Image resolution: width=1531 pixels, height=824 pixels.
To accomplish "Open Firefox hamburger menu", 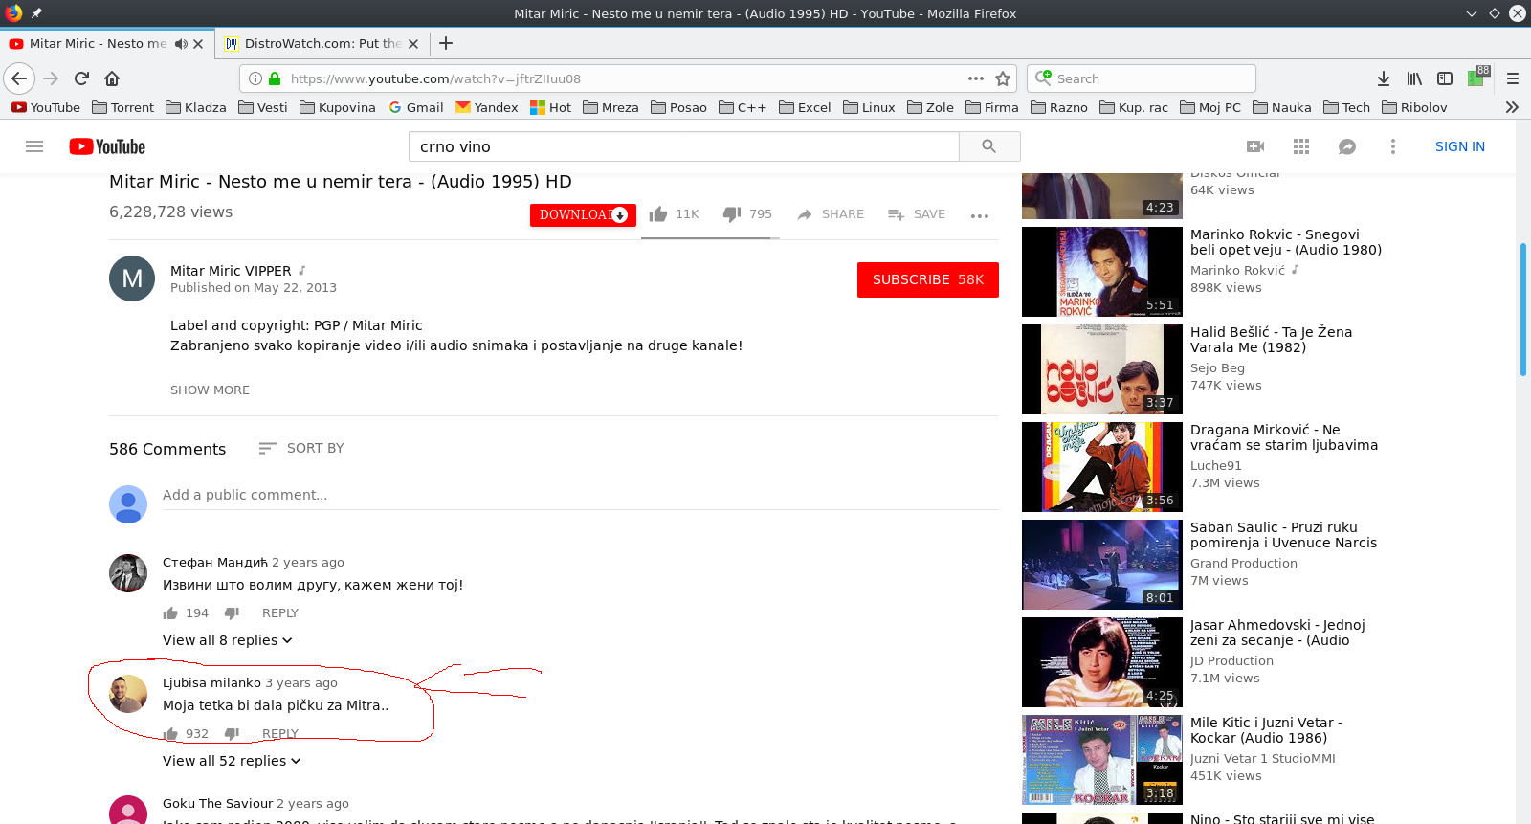I will (x=1513, y=78).
